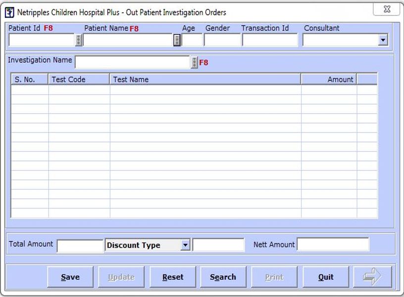404x297 pixels.
Task: Close the Investigation Orders window
Action: 387,9
